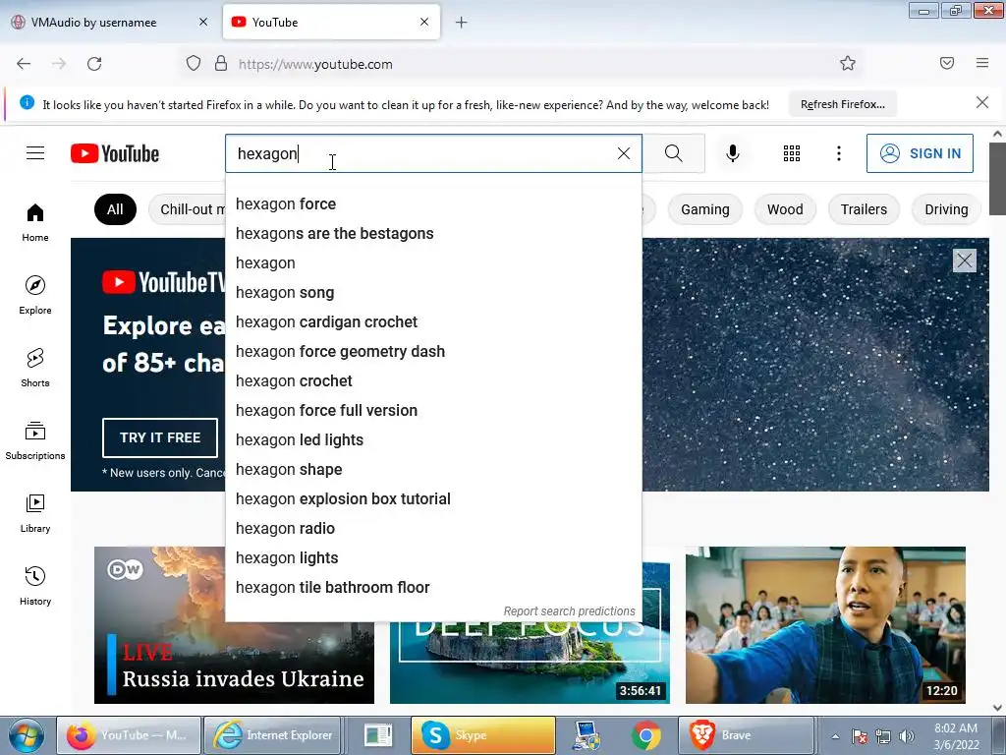Image resolution: width=1006 pixels, height=755 pixels.
Task: Open Brave from the taskbar
Action: (x=746, y=735)
